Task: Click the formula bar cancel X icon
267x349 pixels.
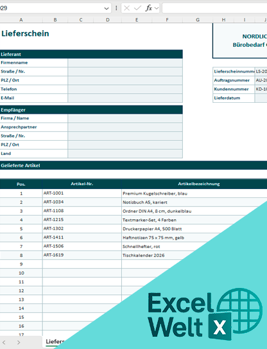Action: [126, 8]
